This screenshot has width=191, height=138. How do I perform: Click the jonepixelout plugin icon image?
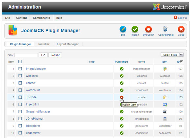[x=165, y=119]
